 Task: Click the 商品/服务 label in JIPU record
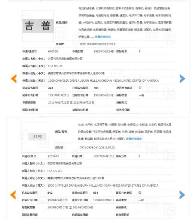point(61,132)
